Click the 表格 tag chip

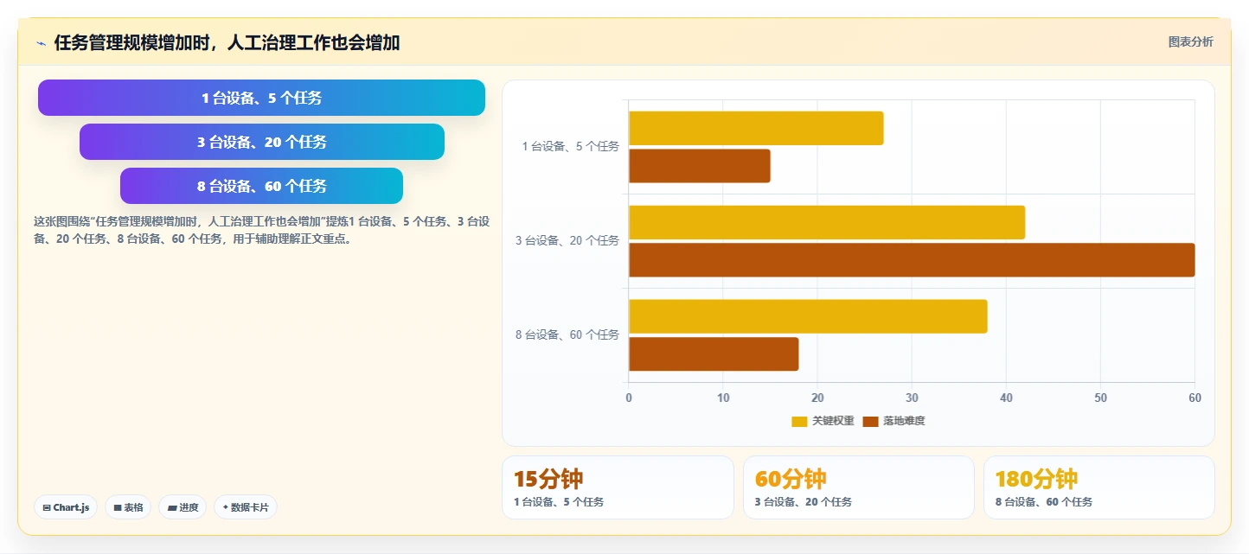point(128,507)
